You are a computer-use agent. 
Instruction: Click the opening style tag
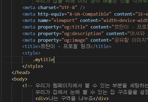(x=31, y=53)
